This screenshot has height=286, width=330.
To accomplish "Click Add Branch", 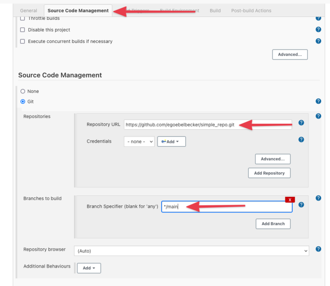I will coord(273,224).
